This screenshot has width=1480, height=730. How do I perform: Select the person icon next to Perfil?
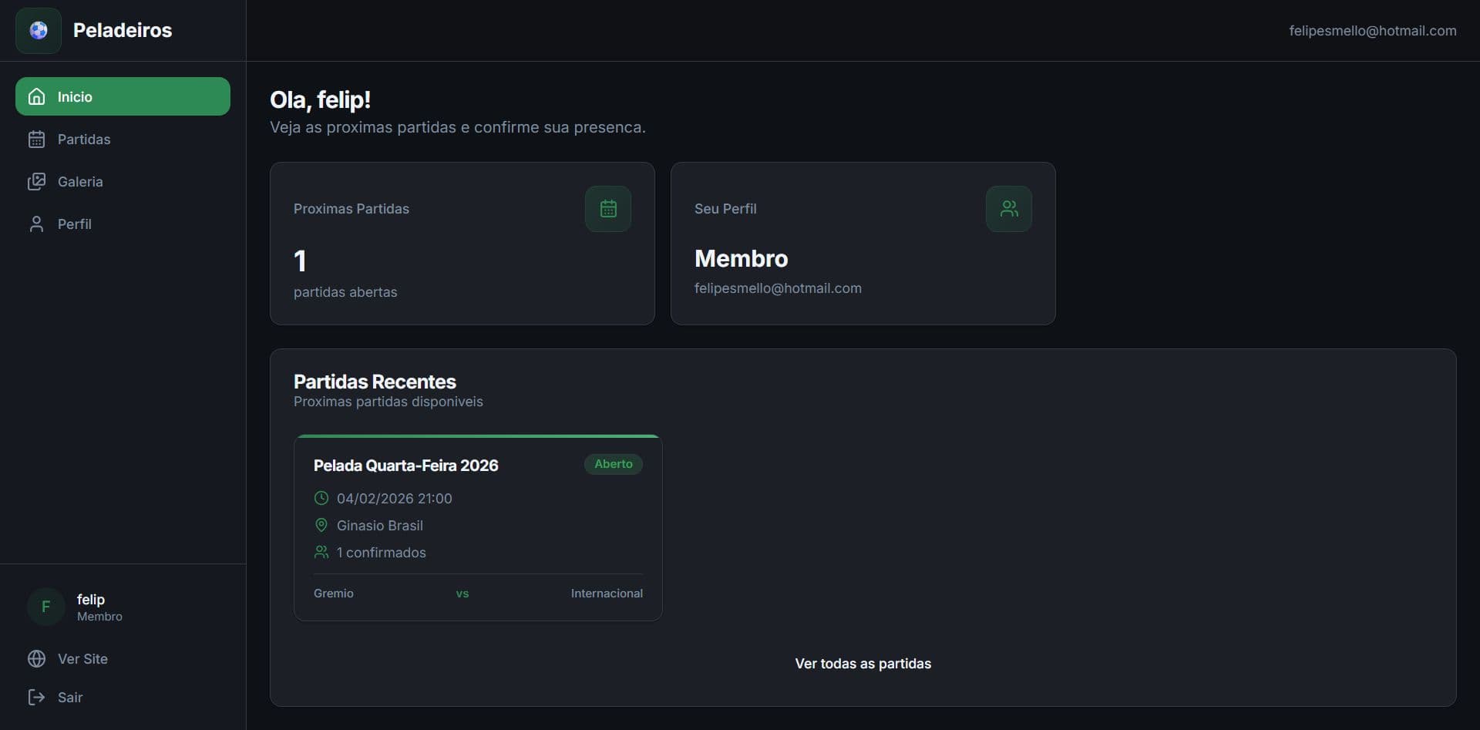tap(36, 224)
